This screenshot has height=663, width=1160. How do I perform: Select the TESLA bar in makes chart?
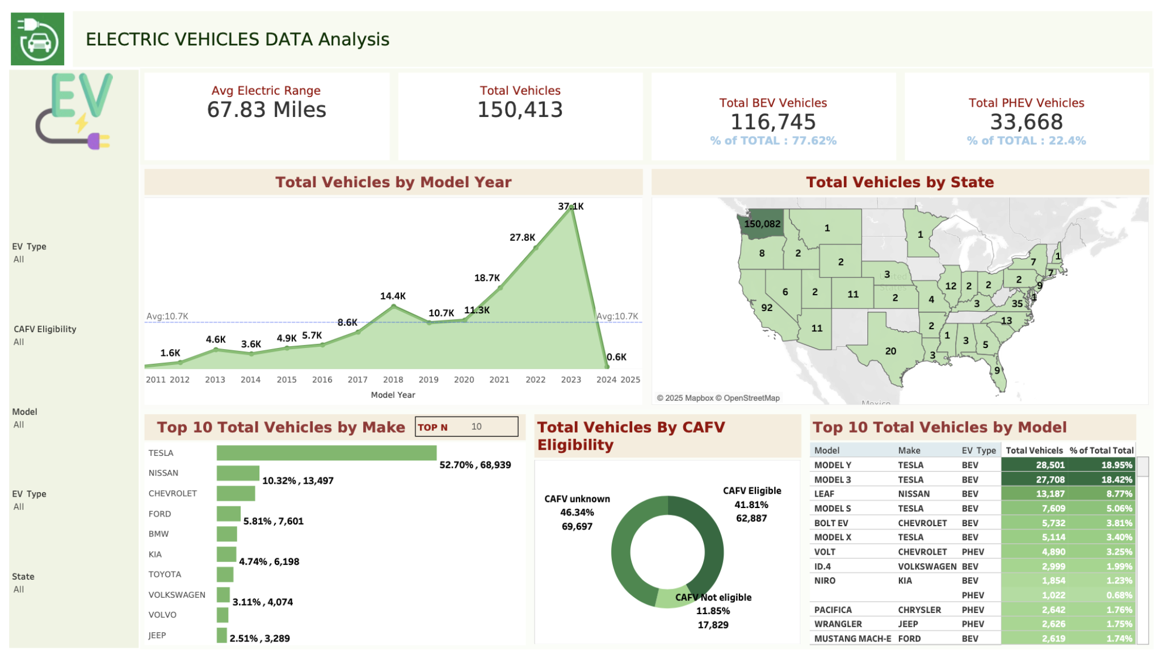tap(326, 453)
